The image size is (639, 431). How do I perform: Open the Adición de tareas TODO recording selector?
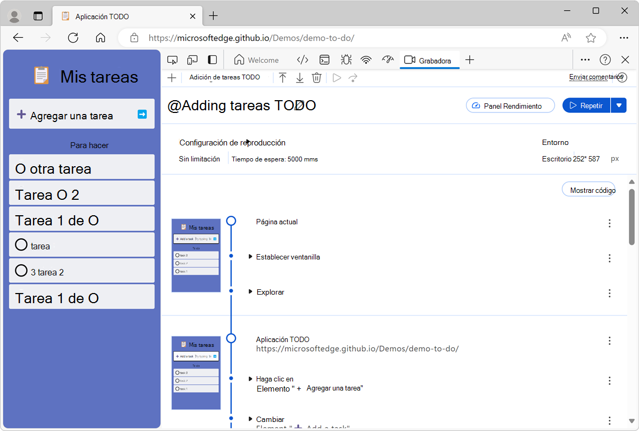[225, 77]
